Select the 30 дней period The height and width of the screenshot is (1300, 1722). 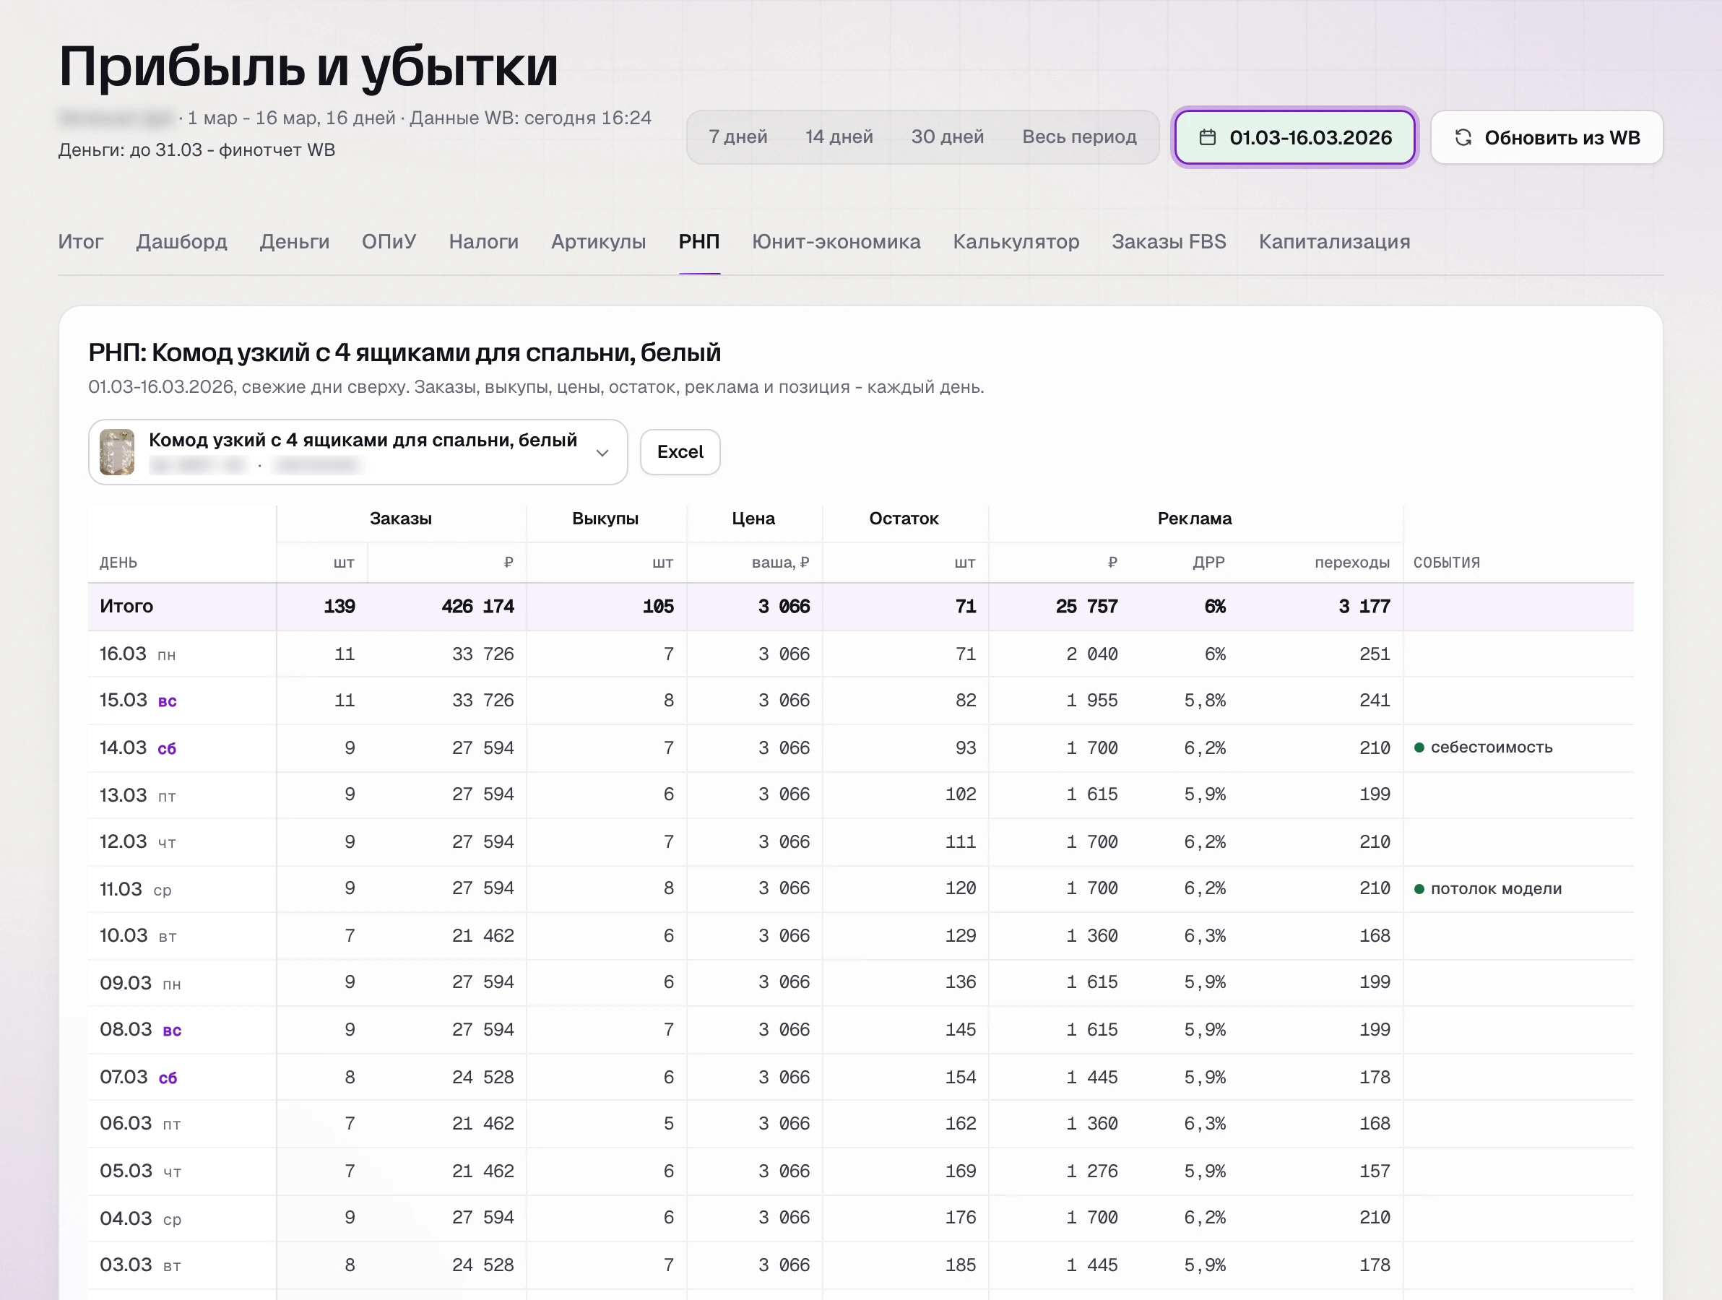(948, 137)
